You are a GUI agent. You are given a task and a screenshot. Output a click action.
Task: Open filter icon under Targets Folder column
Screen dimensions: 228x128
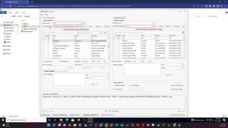coord(76,38)
